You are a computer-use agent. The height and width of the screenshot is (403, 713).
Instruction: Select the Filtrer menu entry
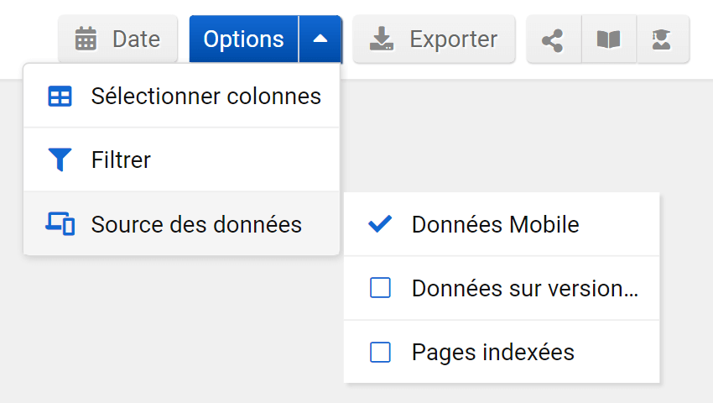coord(181,160)
